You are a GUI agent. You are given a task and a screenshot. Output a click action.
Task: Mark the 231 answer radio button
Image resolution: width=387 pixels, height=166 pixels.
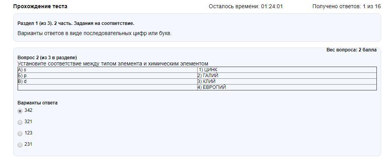(x=20, y=145)
